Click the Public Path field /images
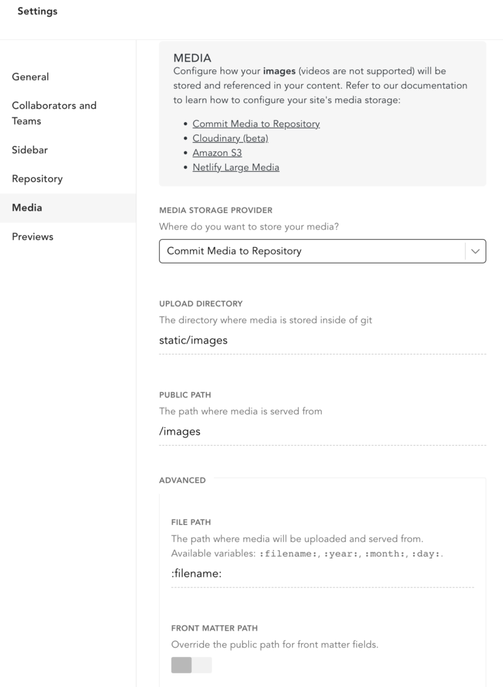503x687 pixels. pyautogui.click(x=322, y=432)
